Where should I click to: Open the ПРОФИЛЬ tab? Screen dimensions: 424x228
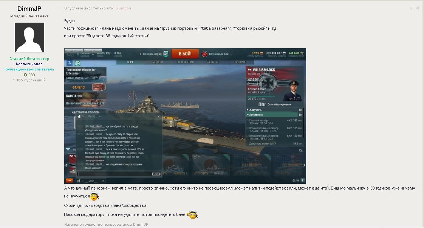[240, 62]
